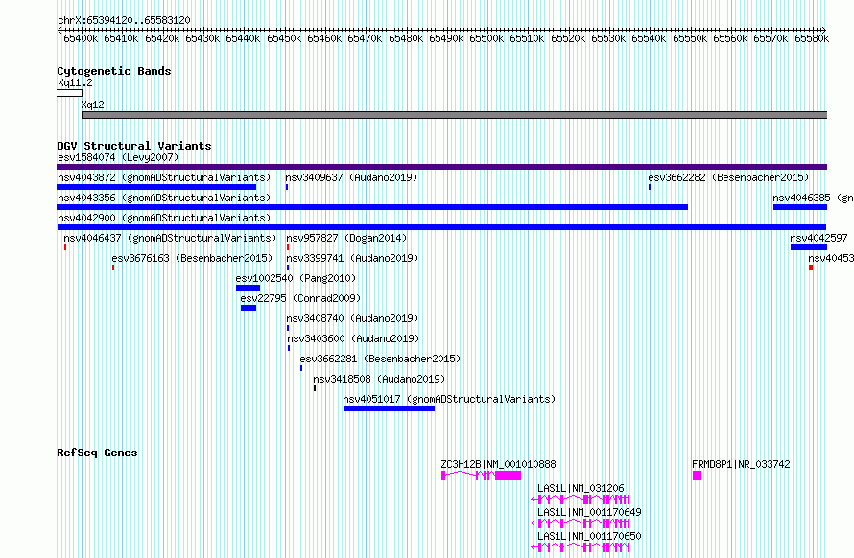
Task: Click the 65450k ruler position
Action: click(x=284, y=39)
